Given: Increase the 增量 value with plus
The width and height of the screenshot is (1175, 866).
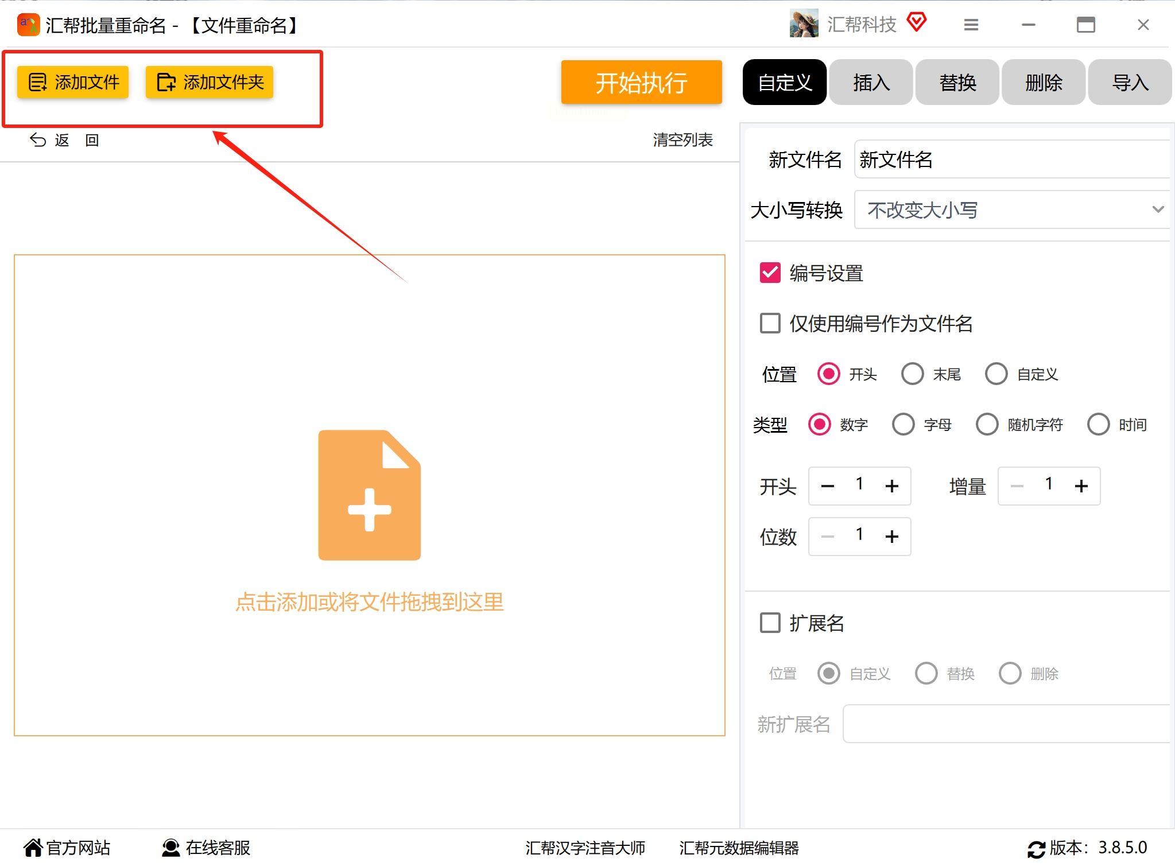Looking at the screenshot, I should 1081,486.
